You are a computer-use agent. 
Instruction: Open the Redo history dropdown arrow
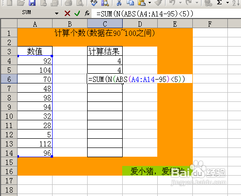[197, 2]
